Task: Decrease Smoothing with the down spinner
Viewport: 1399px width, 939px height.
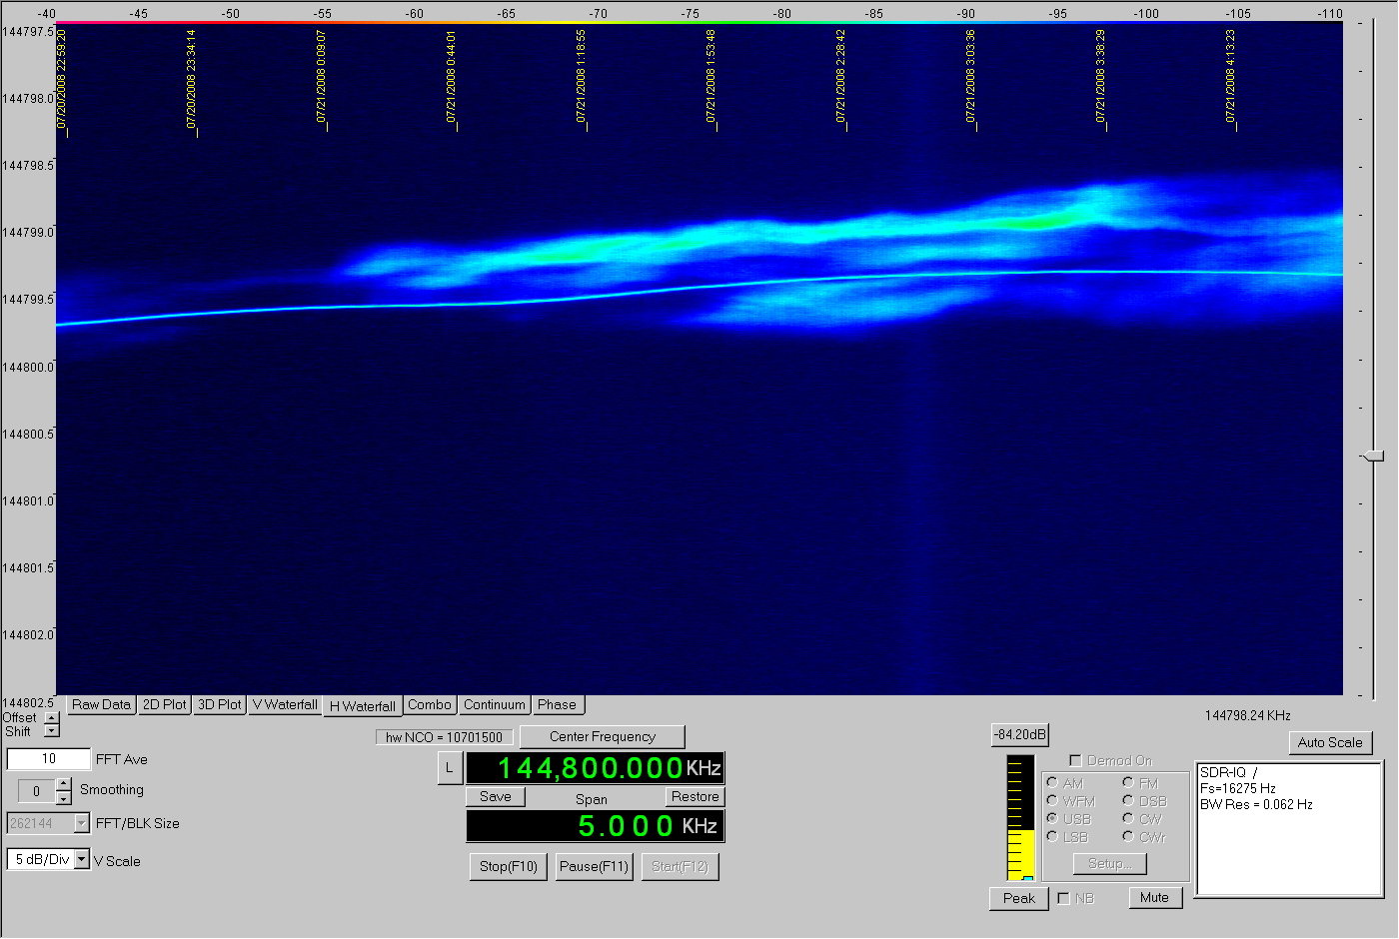Action: click(64, 797)
